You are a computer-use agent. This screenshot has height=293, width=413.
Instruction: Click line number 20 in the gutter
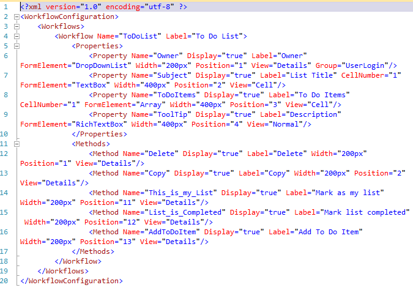coord(4,281)
